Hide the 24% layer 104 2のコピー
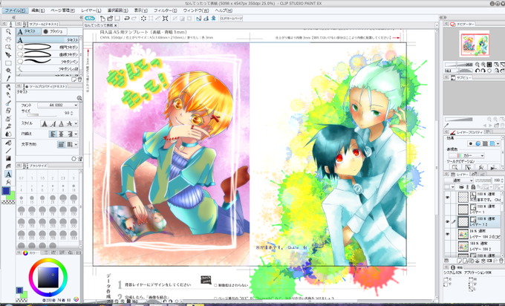The width and height of the screenshot is (505, 306). 447,234
